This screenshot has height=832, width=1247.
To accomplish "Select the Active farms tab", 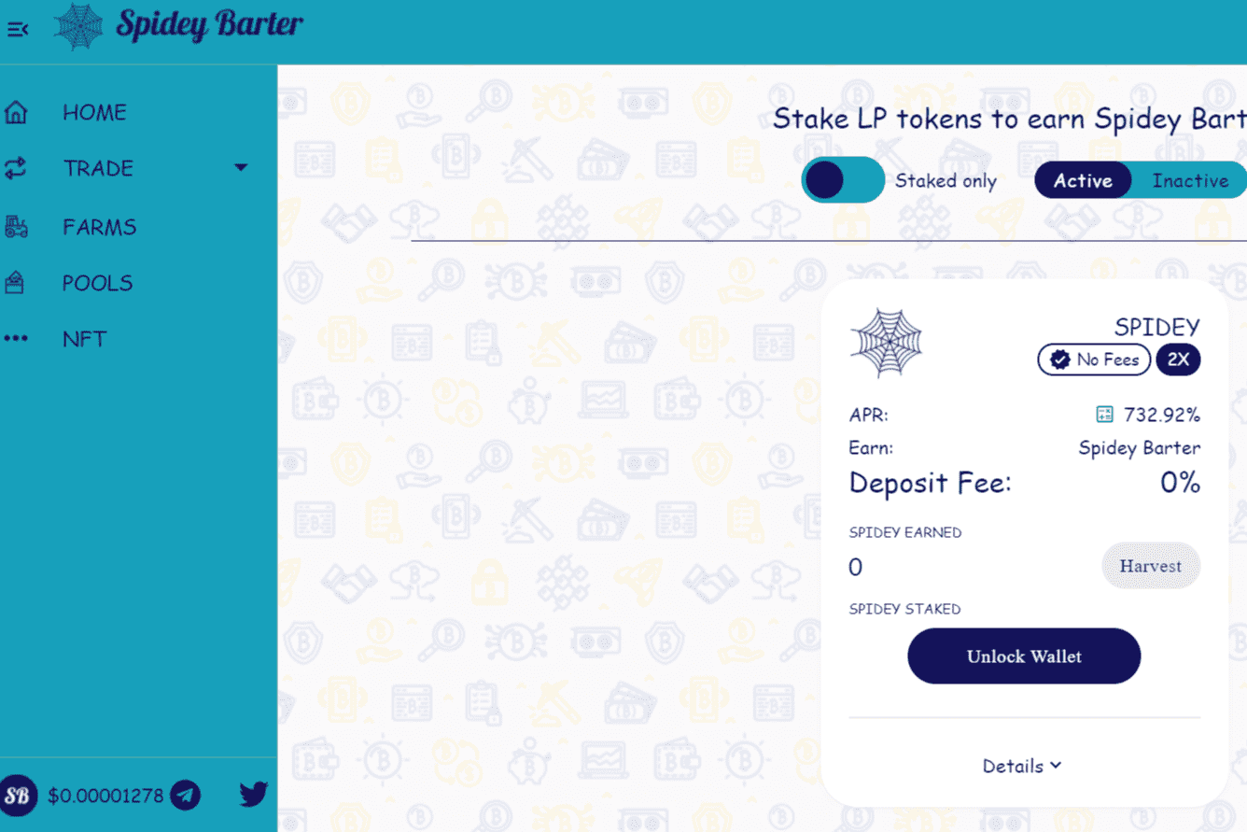I will (1083, 179).
